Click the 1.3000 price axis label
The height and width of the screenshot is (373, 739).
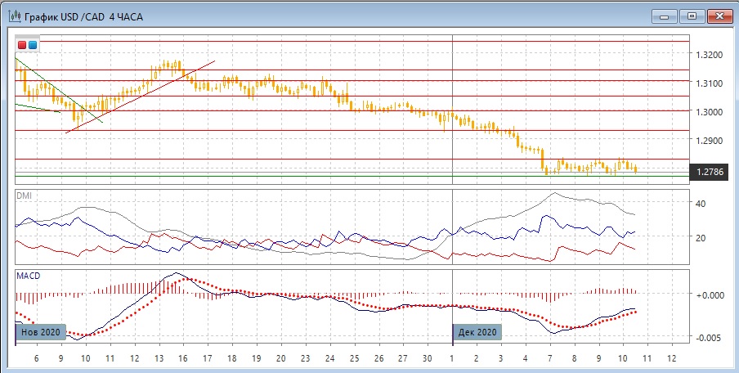(x=708, y=112)
